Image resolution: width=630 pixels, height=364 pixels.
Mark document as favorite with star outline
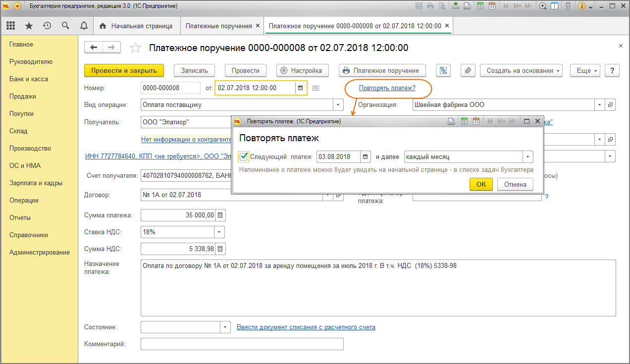(135, 48)
